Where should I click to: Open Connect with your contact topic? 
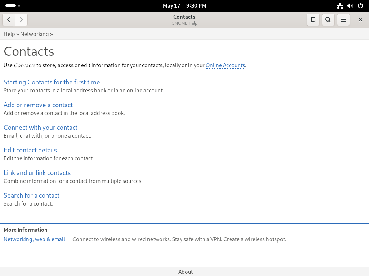pos(40,128)
